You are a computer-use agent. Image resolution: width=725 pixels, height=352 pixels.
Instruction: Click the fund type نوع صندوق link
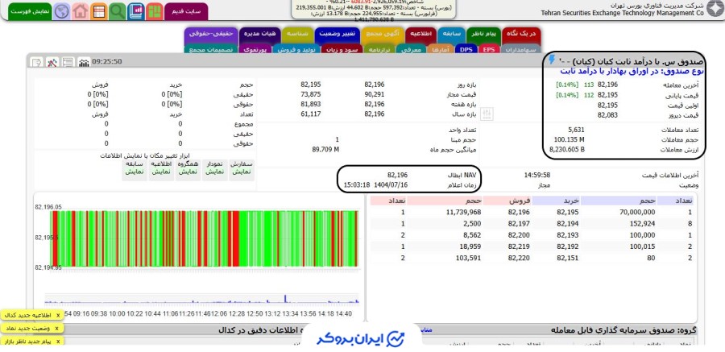coord(632,71)
